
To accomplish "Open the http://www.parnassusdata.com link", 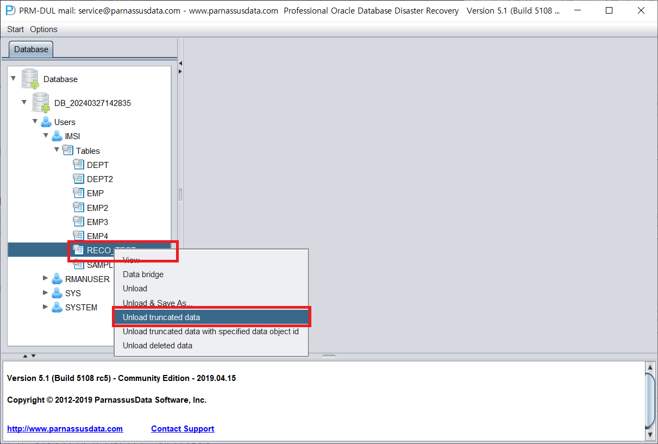I will (65, 429).
